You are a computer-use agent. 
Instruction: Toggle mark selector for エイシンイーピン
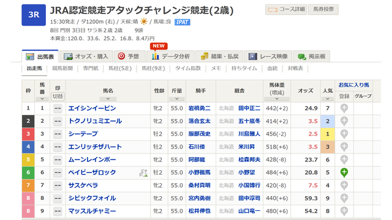click(x=58, y=108)
